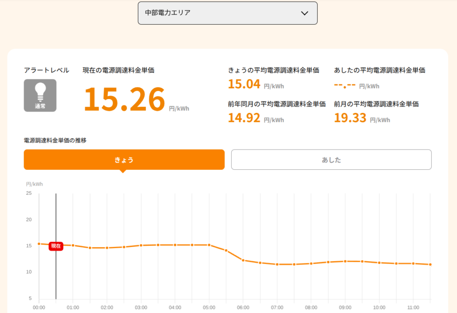Click the 11:00 x-axis label
The width and height of the screenshot is (457, 313).
(413, 308)
